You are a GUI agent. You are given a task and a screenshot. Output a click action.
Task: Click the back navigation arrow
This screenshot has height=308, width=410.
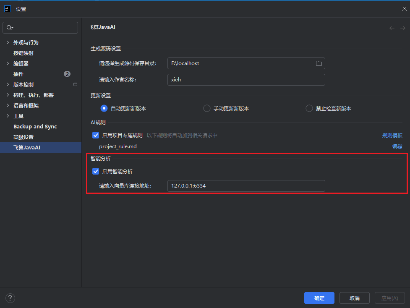[x=392, y=28]
